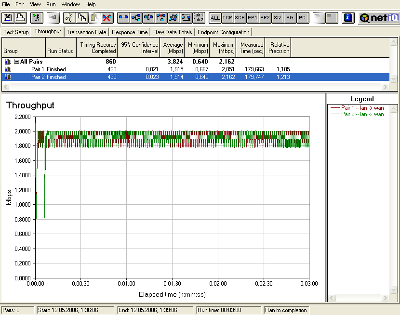Toggle the PC group filter button
The height and width of the screenshot is (315, 400).
(x=302, y=18)
